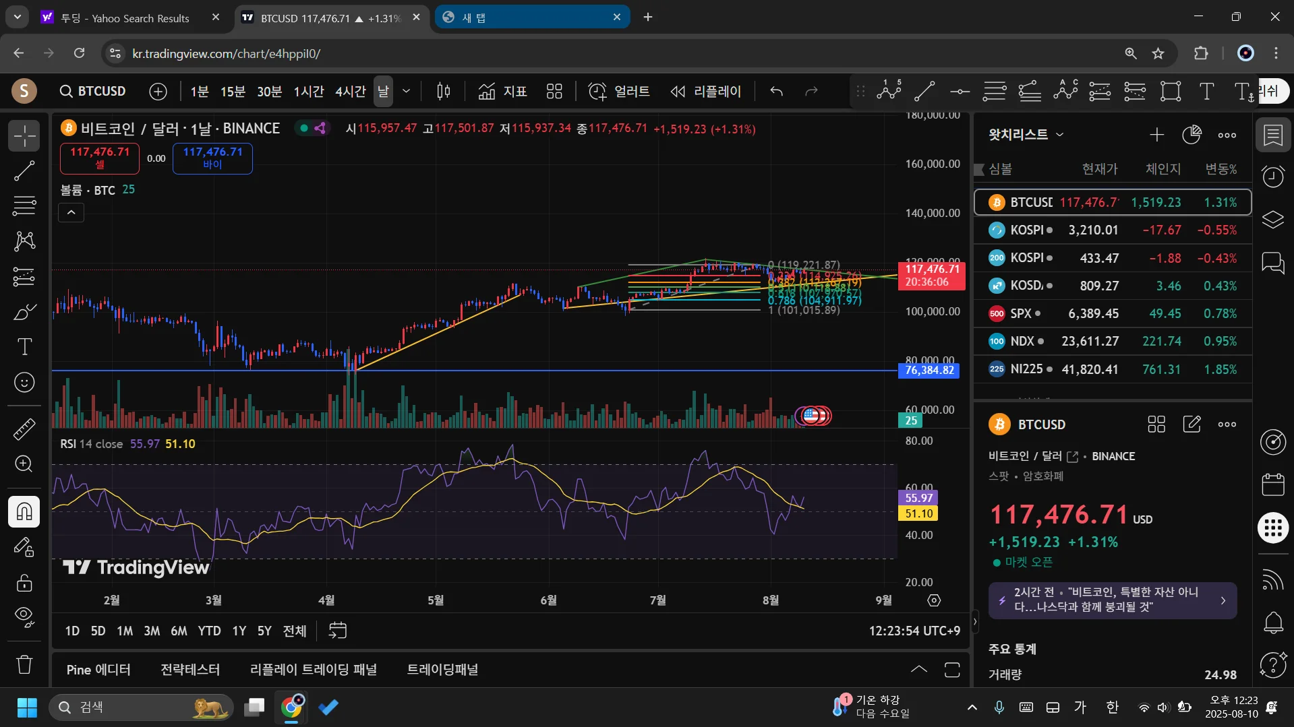Select the trend line drawing tool
This screenshot has width=1294, height=727.
pos(24,171)
